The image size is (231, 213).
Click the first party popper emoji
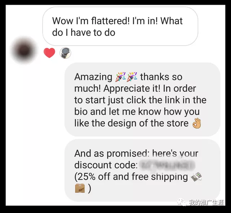tap(120, 77)
